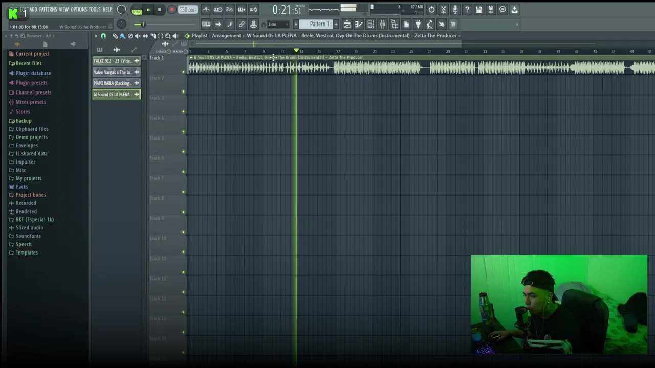This screenshot has width=655, height=368.
Task: Adjust the main pitch knob
Action: (x=121, y=24)
